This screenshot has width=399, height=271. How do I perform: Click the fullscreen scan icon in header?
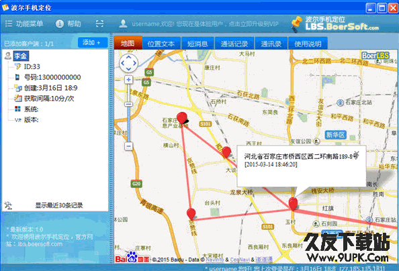click(x=99, y=23)
